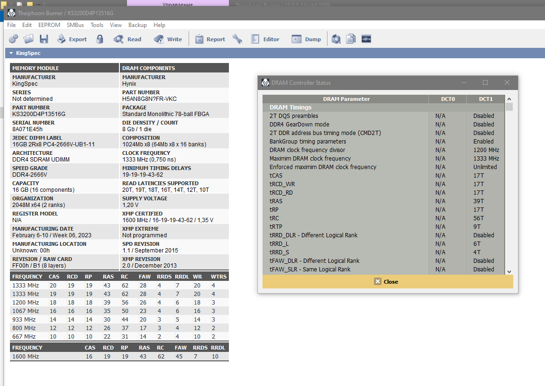Open the Edit menu

click(27, 25)
